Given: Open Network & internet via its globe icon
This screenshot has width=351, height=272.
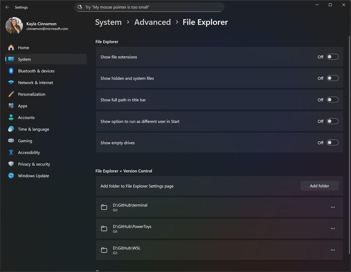Looking at the screenshot, I should (x=11, y=82).
